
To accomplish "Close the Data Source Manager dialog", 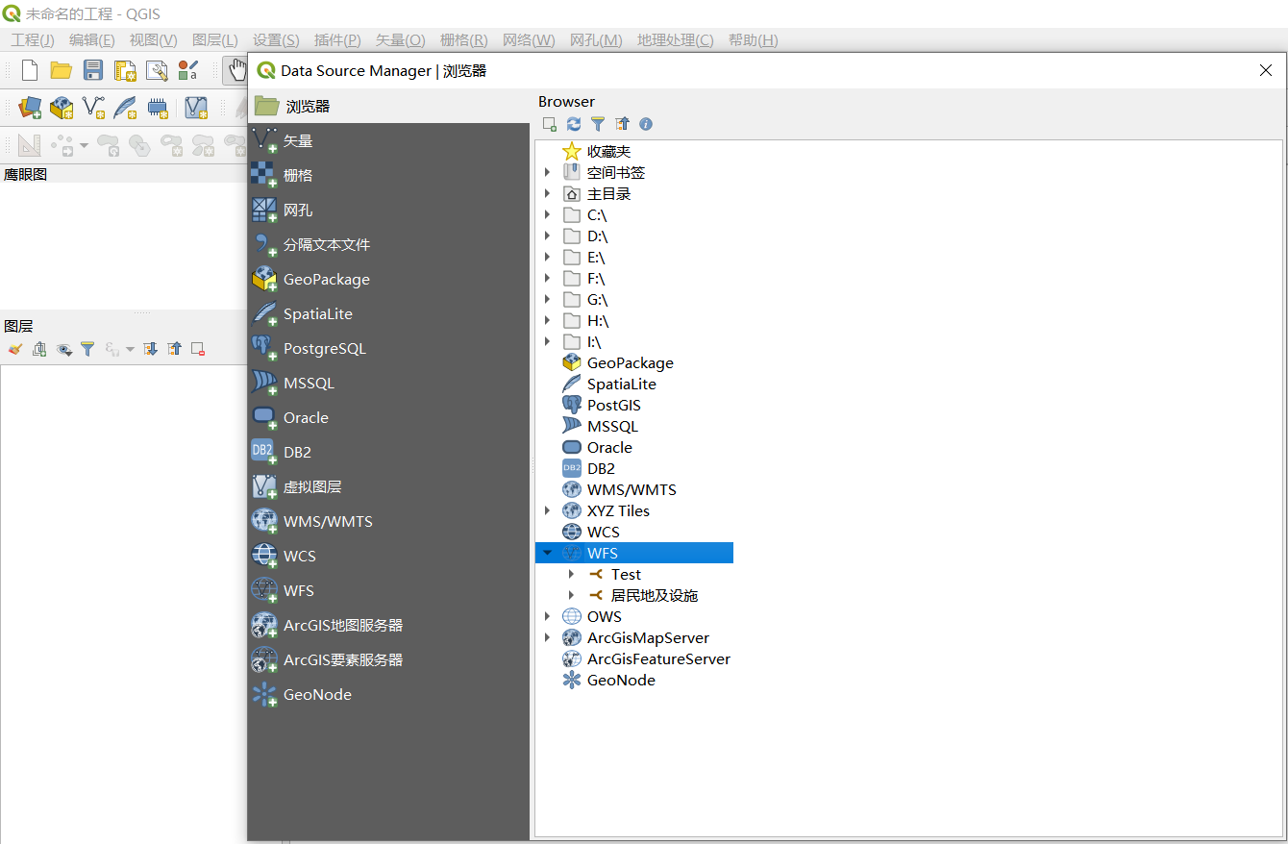I will [x=1266, y=70].
